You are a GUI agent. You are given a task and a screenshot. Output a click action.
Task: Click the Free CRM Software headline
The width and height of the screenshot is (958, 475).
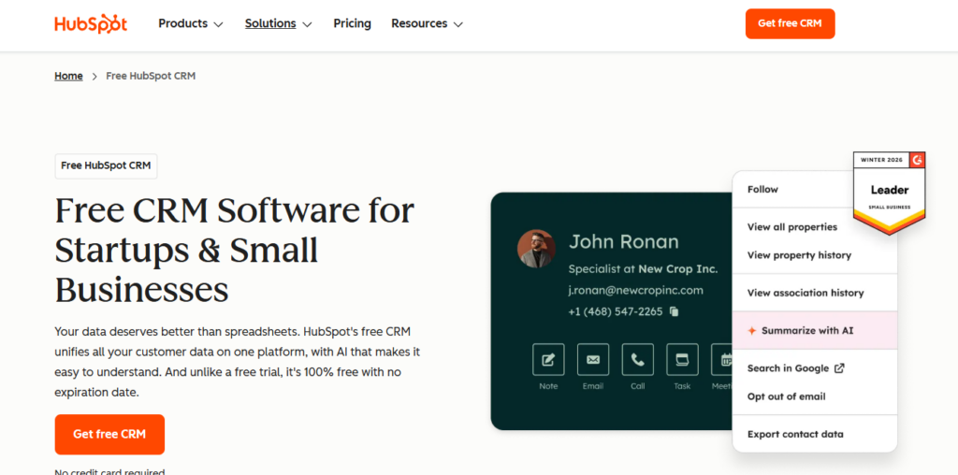pyautogui.click(x=235, y=250)
